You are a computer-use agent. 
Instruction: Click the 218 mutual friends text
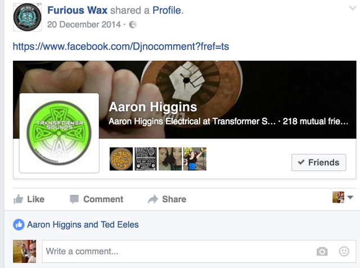pos(315,121)
